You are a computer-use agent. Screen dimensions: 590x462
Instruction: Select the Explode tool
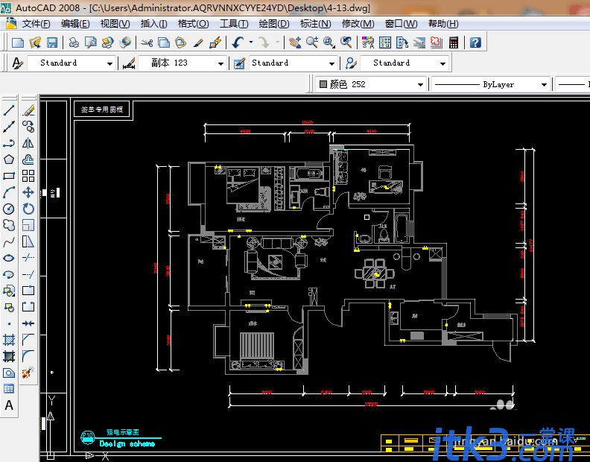[x=28, y=373]
